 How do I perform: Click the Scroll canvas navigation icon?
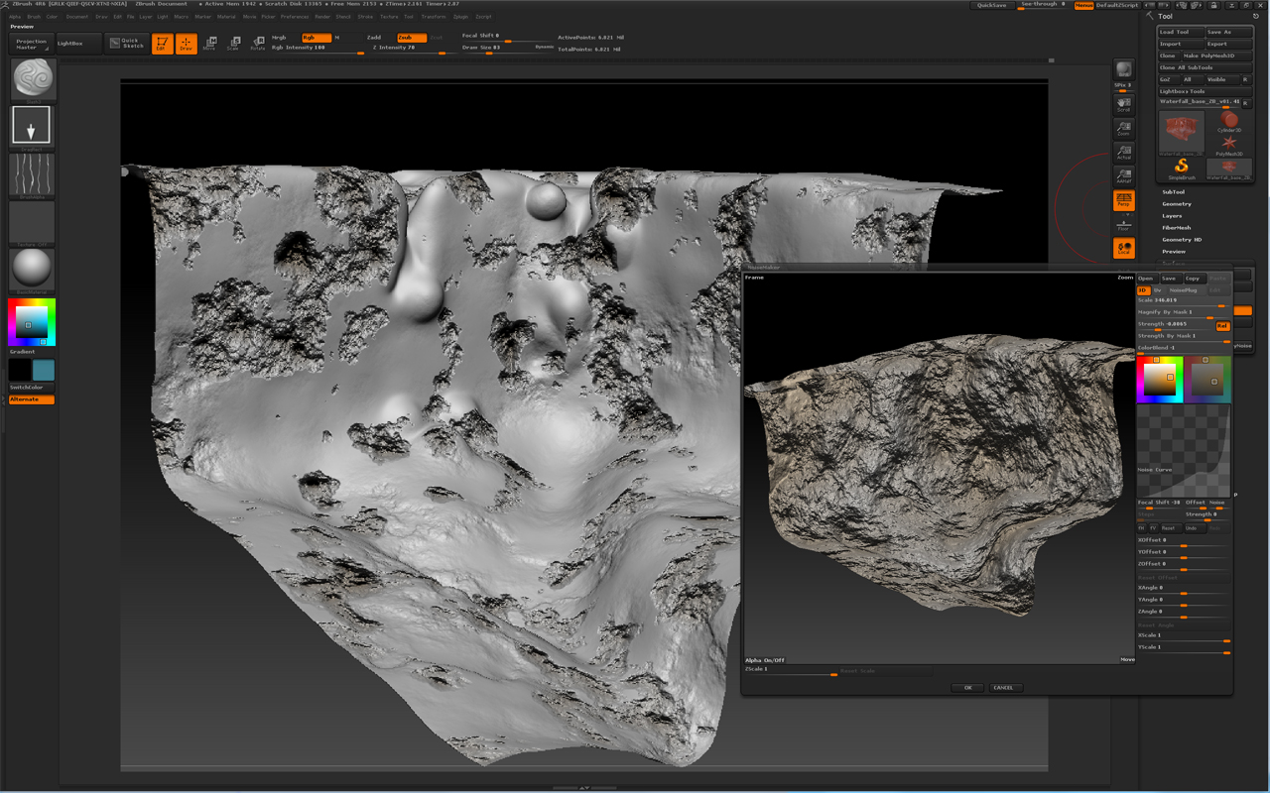point(1123,104)
